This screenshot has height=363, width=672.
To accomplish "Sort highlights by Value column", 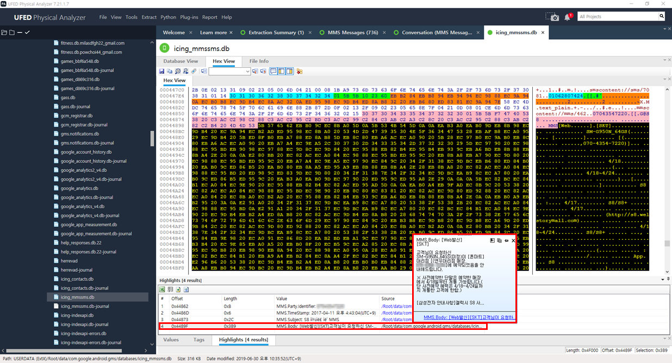I will 282,298.
